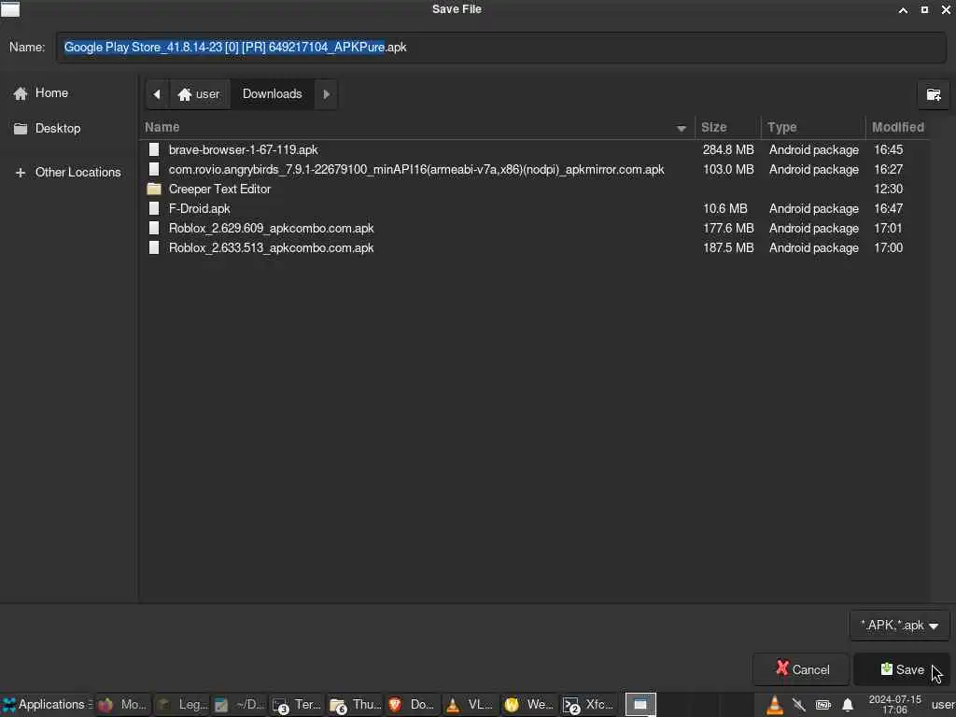Click the file Name input field
The height and width of the screenshot is (717, 956).
501,47
